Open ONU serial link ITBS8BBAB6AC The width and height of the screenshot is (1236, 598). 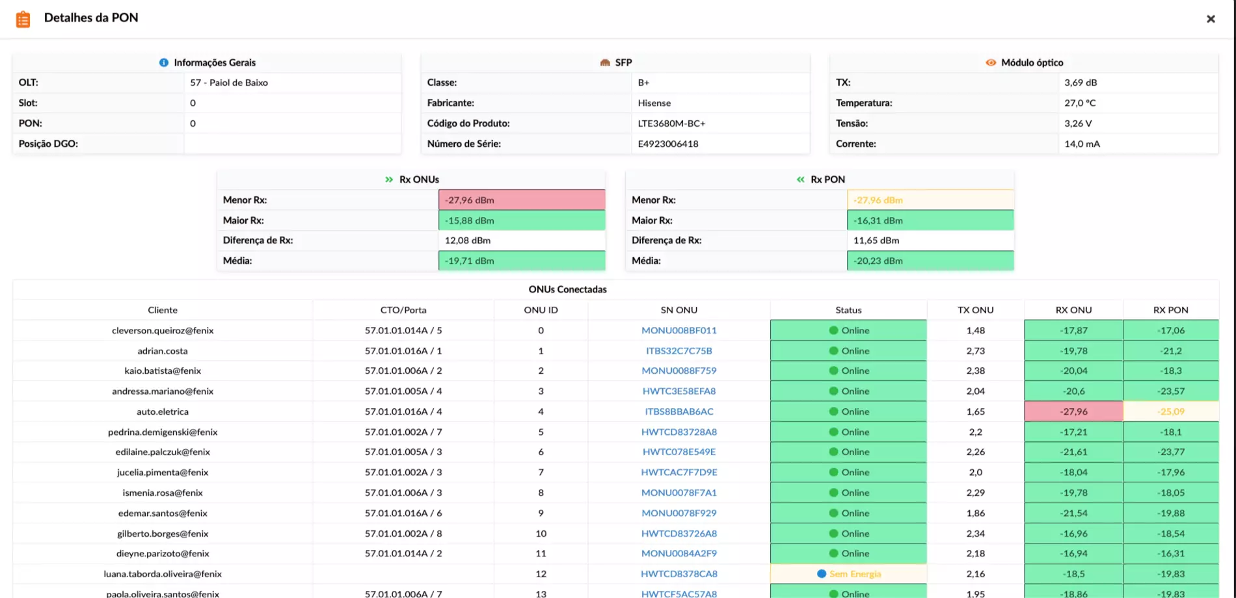click(x=679, y=411)
